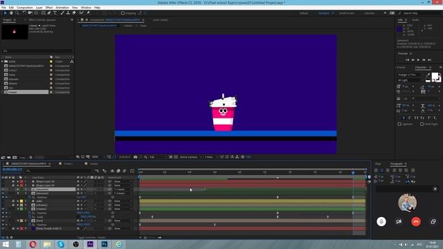Click Toggle Switches / Modes button

coord(91,237)
